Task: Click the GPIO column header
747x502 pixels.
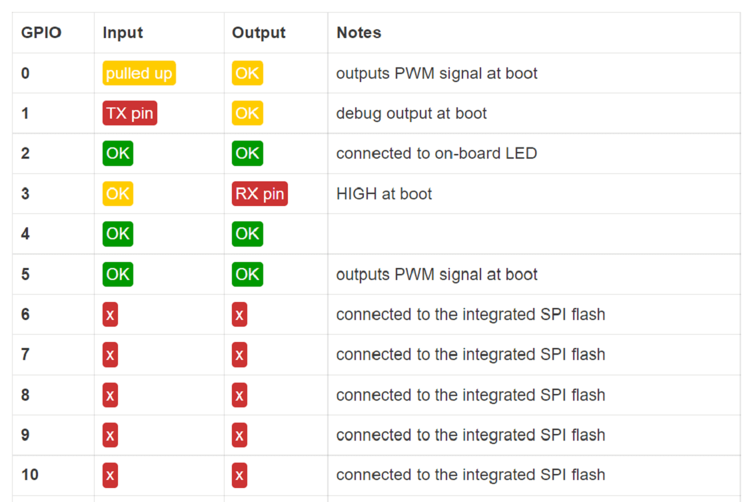Action: coord(41,33)
